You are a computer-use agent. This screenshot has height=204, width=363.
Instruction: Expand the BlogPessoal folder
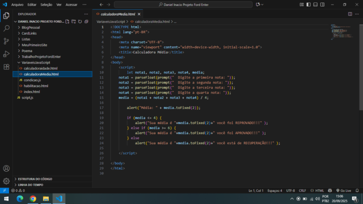click(x=30, y=28)
